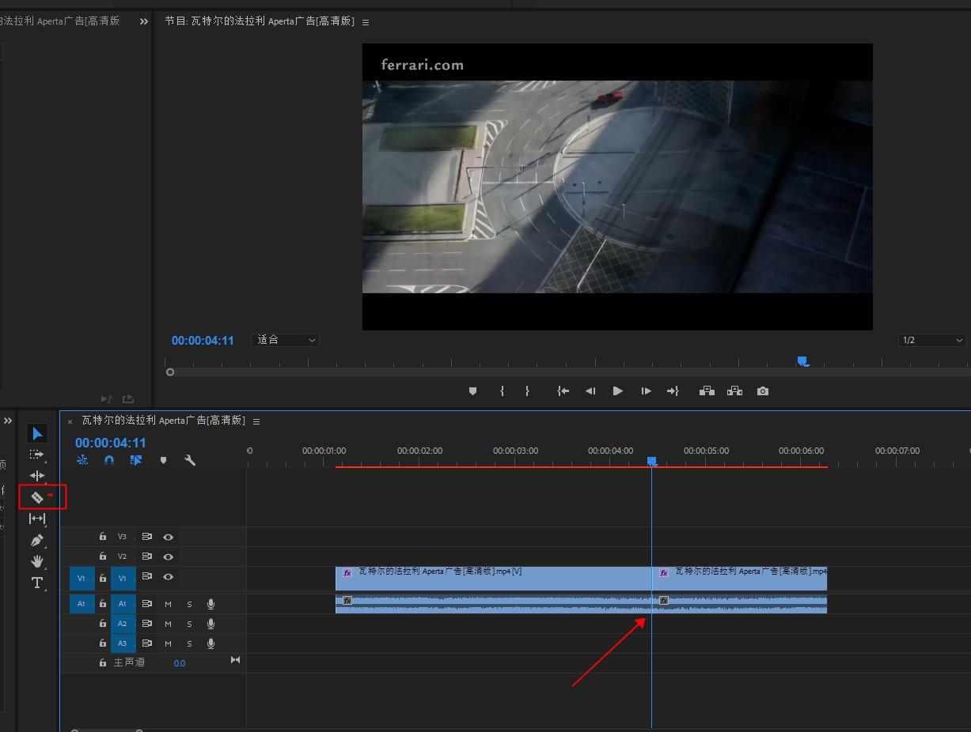Solo audio track A2
The width and height of the screenshot is (971, 732).
coord(189,624)
